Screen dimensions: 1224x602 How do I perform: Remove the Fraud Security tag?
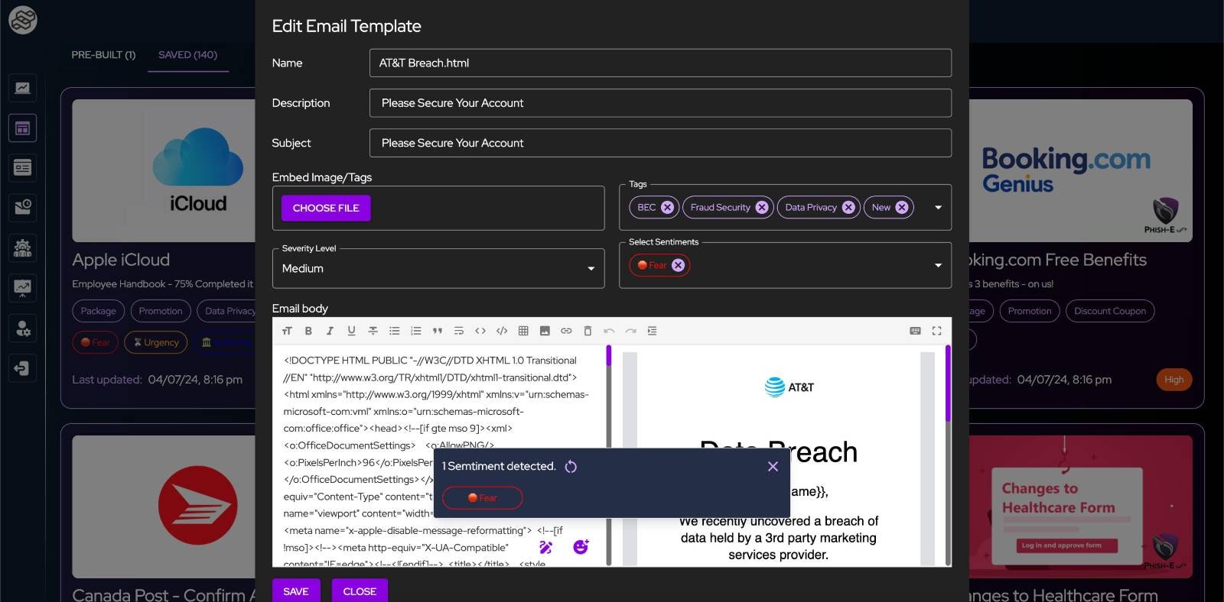click(x=761, y=207)
